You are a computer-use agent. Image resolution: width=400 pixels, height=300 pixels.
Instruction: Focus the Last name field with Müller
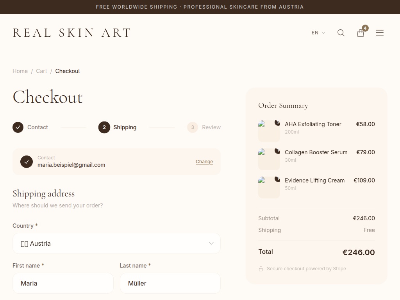tap(170, 283)
